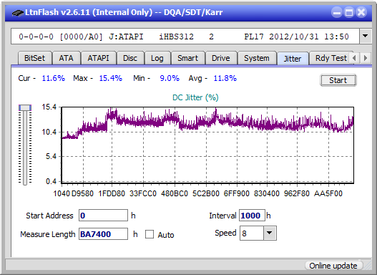Open the Log tab
The image size is (377, 275).
coord(157,58)
